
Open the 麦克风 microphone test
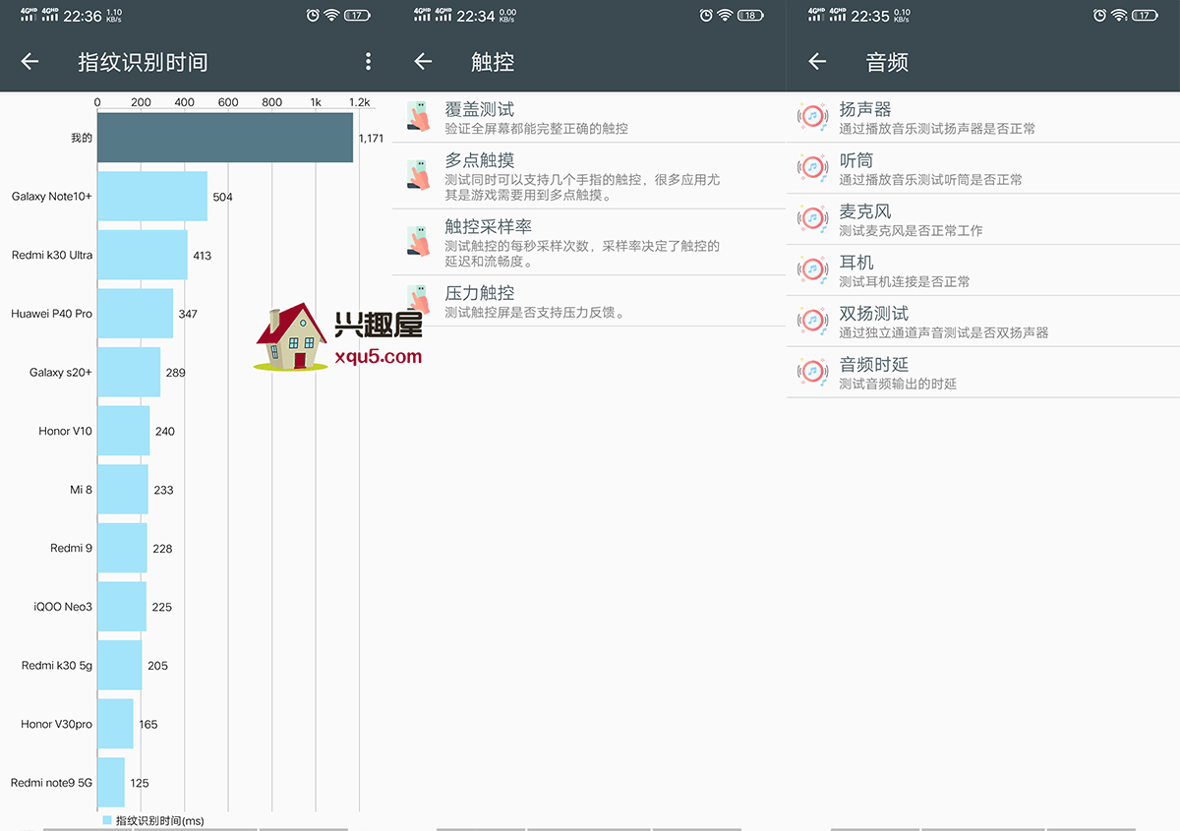(983, 219)
